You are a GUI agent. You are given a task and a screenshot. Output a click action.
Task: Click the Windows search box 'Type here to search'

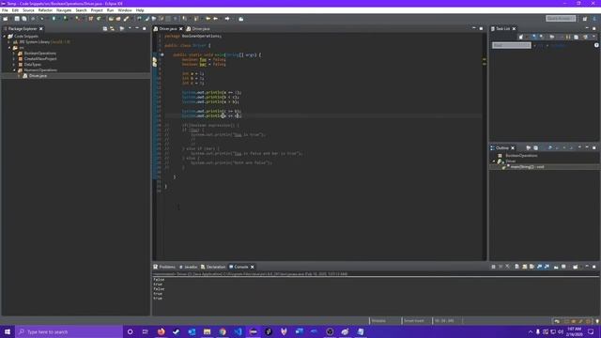(69, 331)
